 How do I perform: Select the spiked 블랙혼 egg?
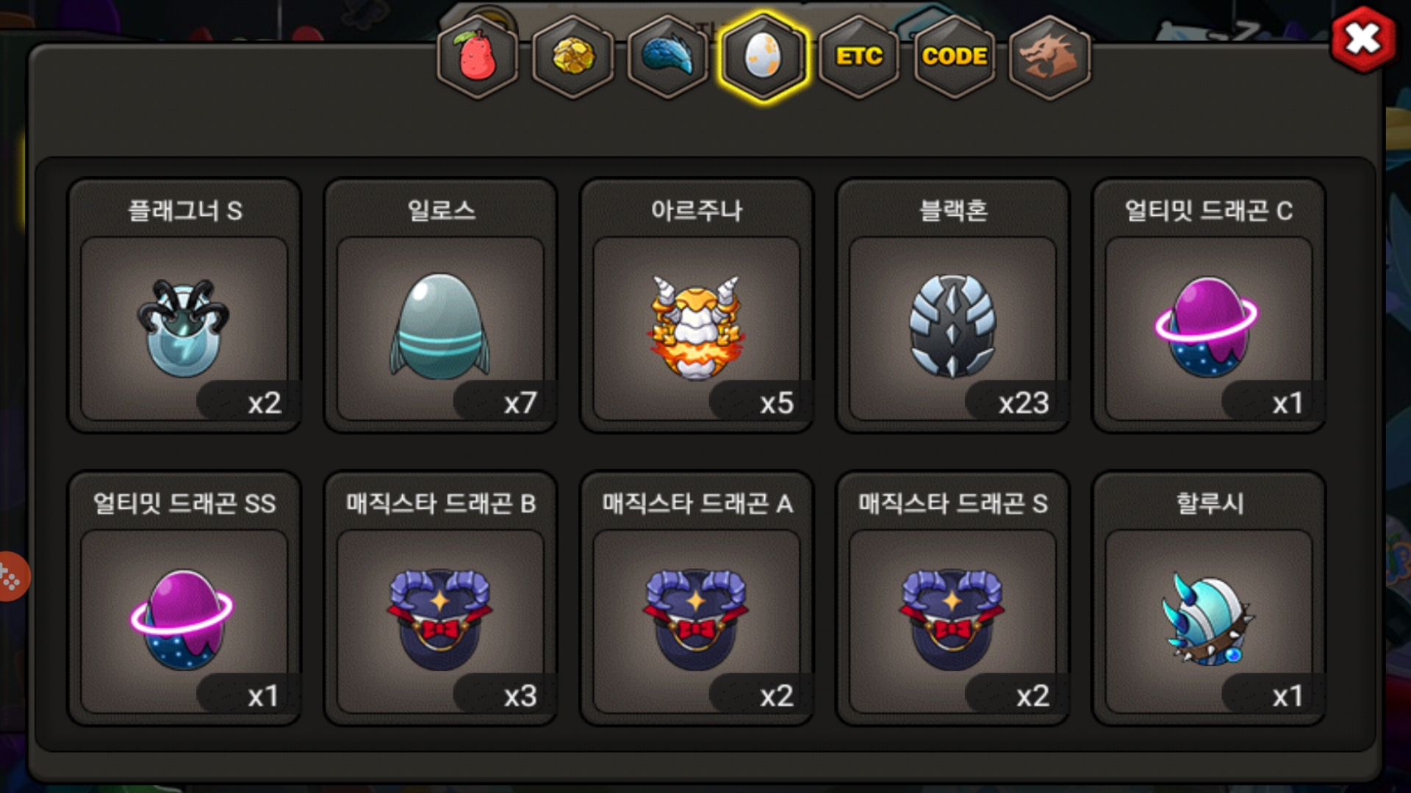953,305
